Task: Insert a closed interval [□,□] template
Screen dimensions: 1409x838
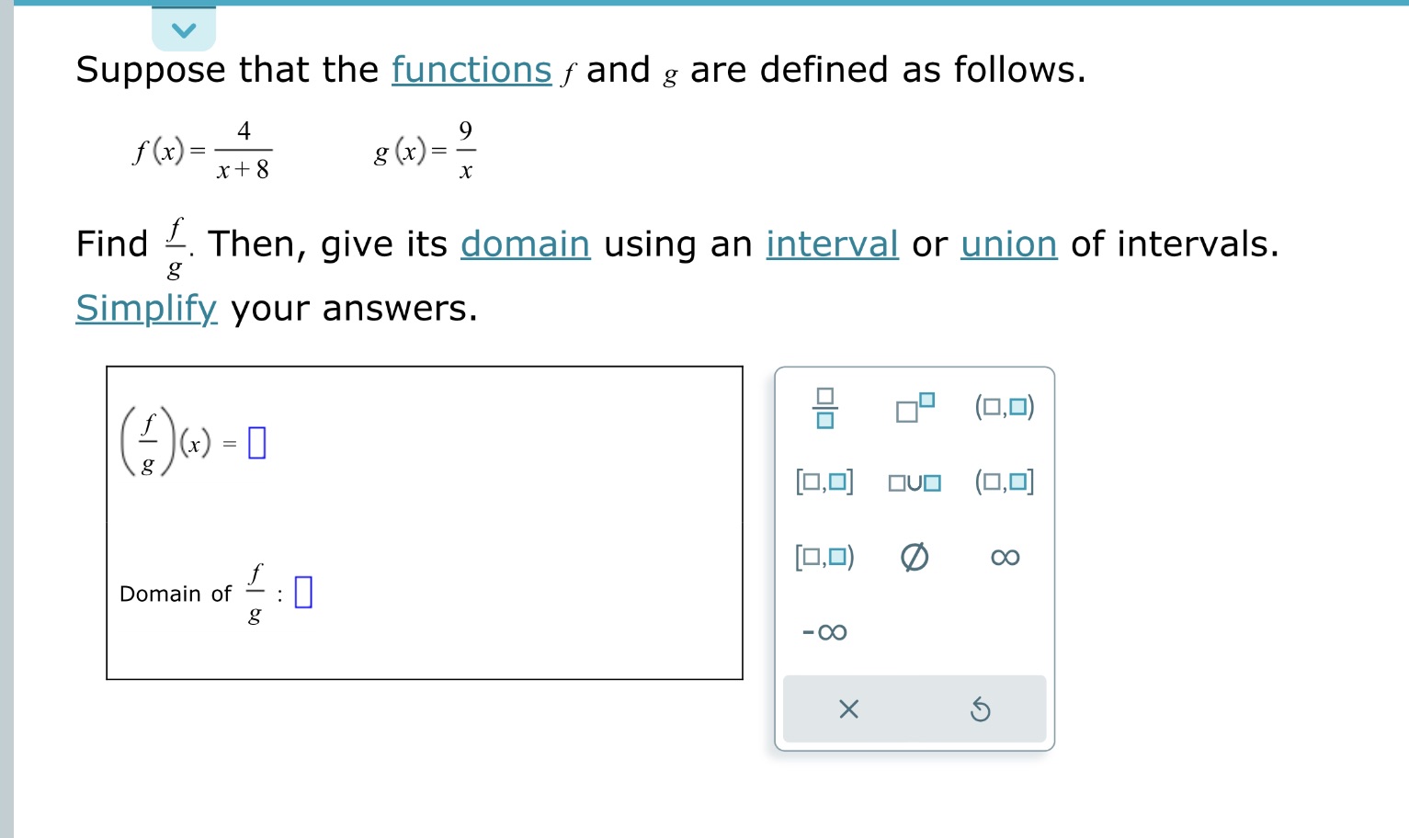Action: pyautogui.click(x=824, y=481)
